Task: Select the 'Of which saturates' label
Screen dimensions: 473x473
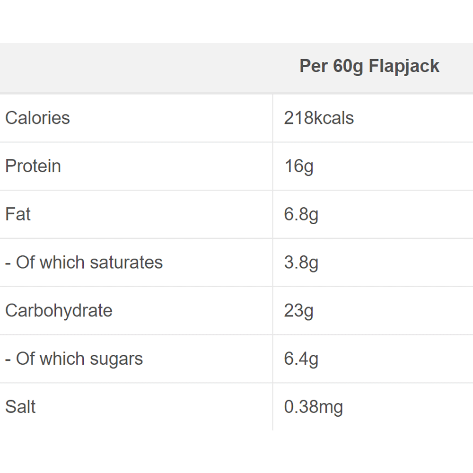Action: tap(84, 263)
